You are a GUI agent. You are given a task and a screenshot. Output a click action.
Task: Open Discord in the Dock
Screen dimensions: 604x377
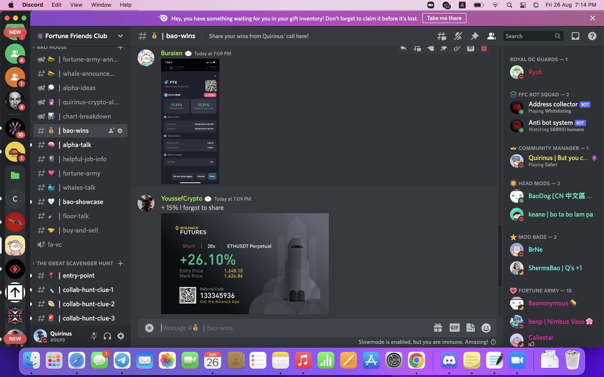(448, 360)
